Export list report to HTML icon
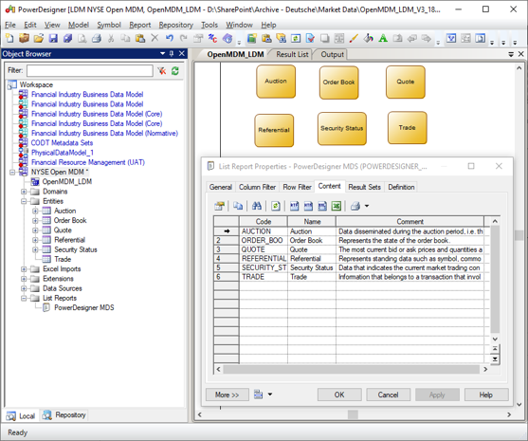528x441 pixels. point(308,206)
